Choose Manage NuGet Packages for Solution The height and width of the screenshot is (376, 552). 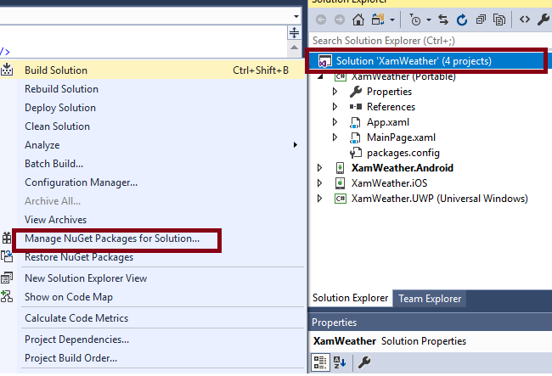112,239
